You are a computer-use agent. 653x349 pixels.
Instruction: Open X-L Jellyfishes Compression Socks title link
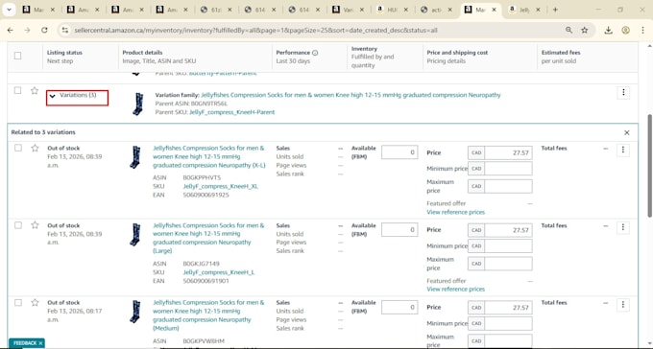click(208, 156)
